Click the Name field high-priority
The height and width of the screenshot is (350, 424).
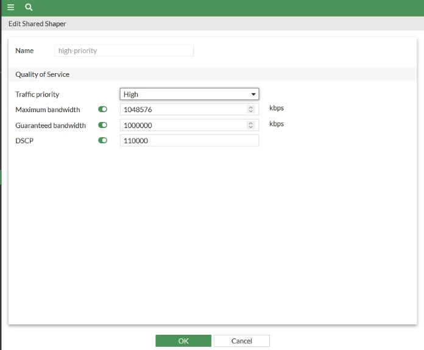coord(124,51)
